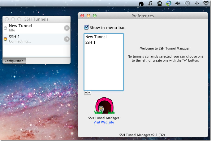This screenshot has height=141, width=211.
Task: Select the SSH 1 row in SSH Tunnels
Action: tap(37, 39)
